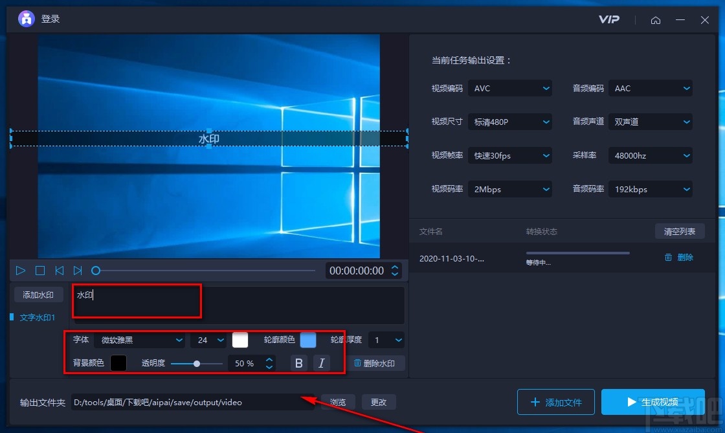Click the round avatar icon next to 登录
Screen dimensions: 725x433
point(25,19)
